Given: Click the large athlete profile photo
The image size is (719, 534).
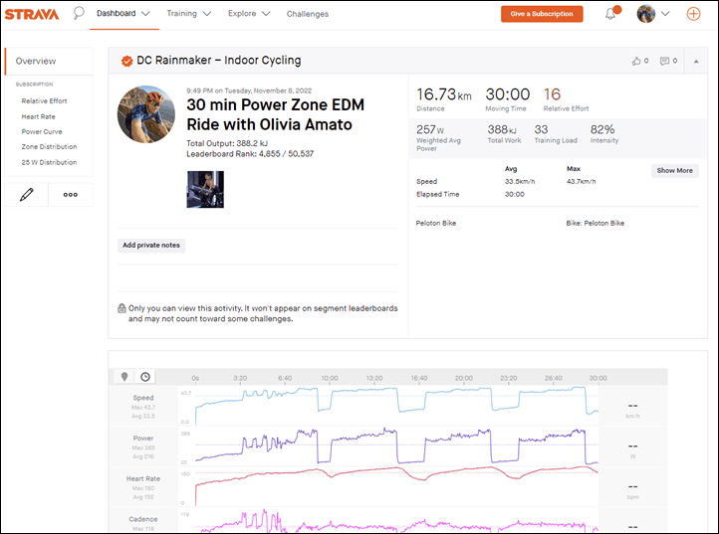Looking at the screenshot, I should (x=145, y=114).
